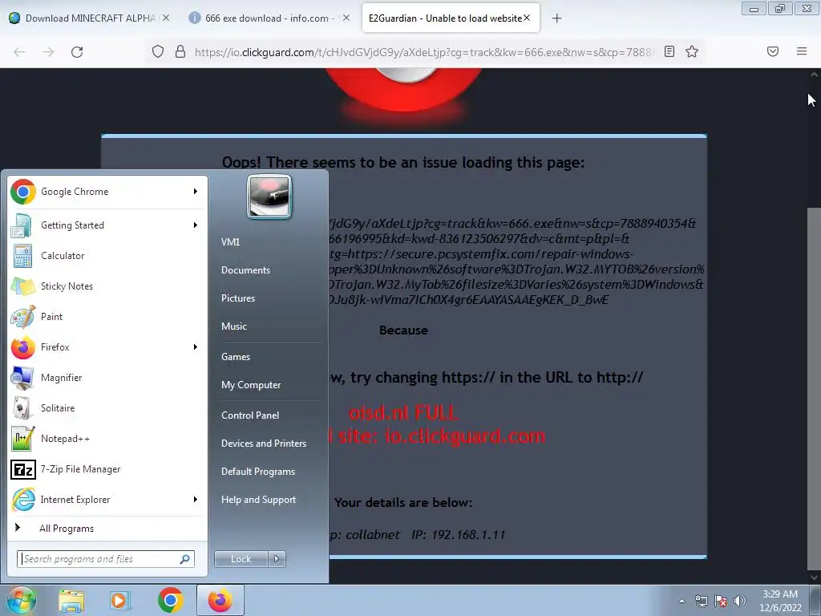Open VM1 user folder

[230, 242]
